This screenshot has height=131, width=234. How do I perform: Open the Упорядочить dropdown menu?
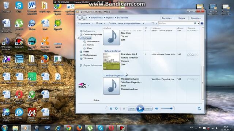click(85, 23)
